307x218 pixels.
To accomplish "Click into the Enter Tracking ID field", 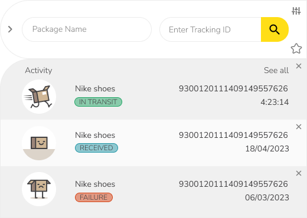I will coord(210,29).
